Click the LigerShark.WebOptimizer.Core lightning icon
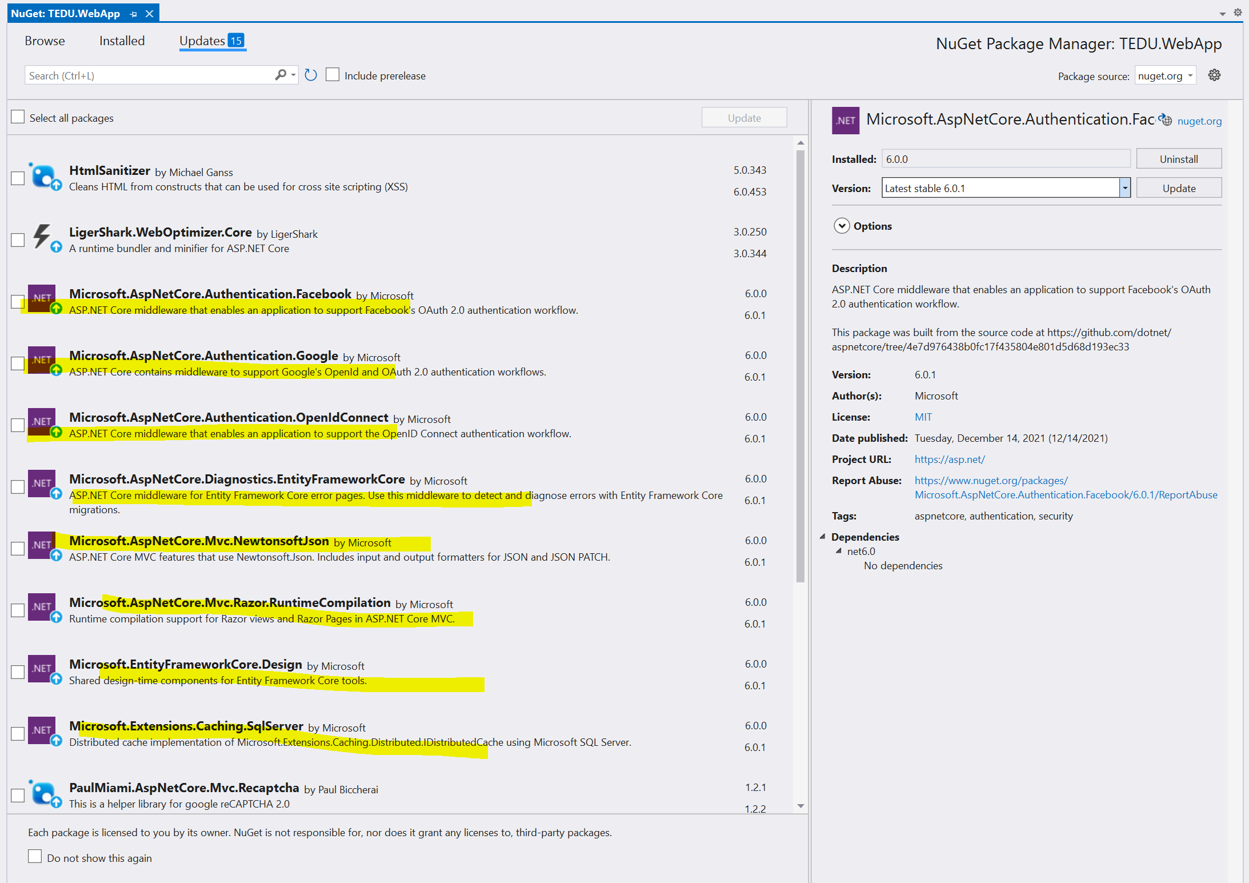Viewport: 1249px width, 883px height. (x=43, y=237)
